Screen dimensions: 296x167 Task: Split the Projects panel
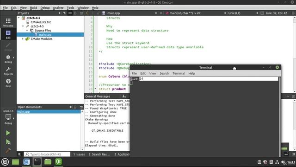pyautogui.click(x=75, y=13)
